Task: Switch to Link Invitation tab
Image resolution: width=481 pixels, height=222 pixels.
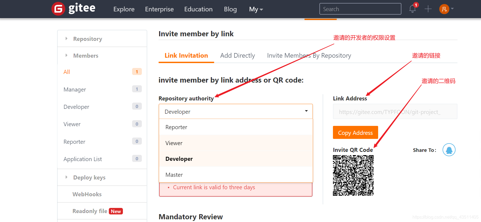Action: [x=186, y=56]
